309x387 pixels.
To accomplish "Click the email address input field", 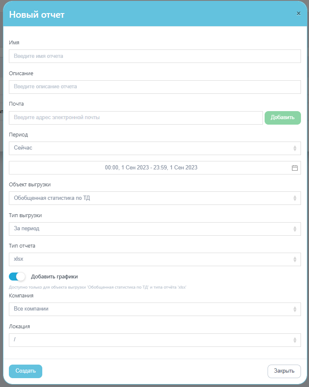I will point(136,118).
